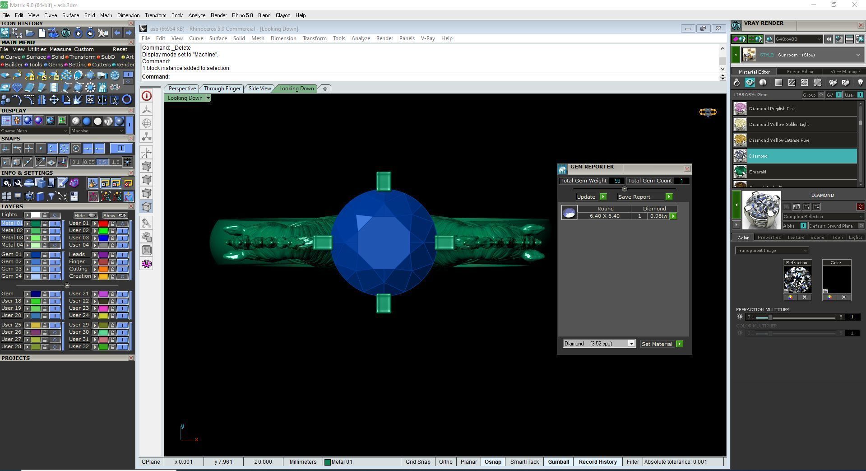Click the red power icon beside the viewport
This screenshot has height=471, width=866.
[x=147, y=96]
